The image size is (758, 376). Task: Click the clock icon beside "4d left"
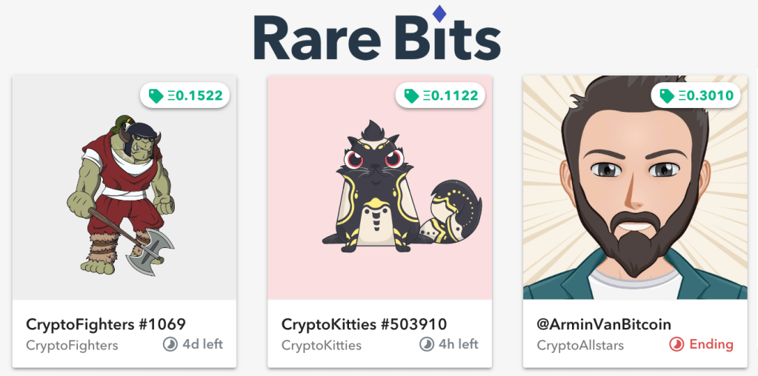point(170,344)
